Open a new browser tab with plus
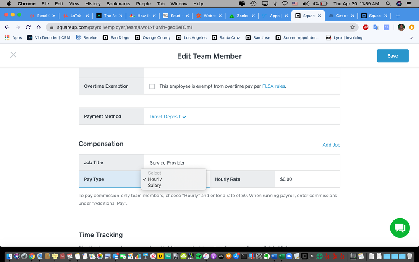The width and height of the screenshot is (419, 262). point(398,16)
